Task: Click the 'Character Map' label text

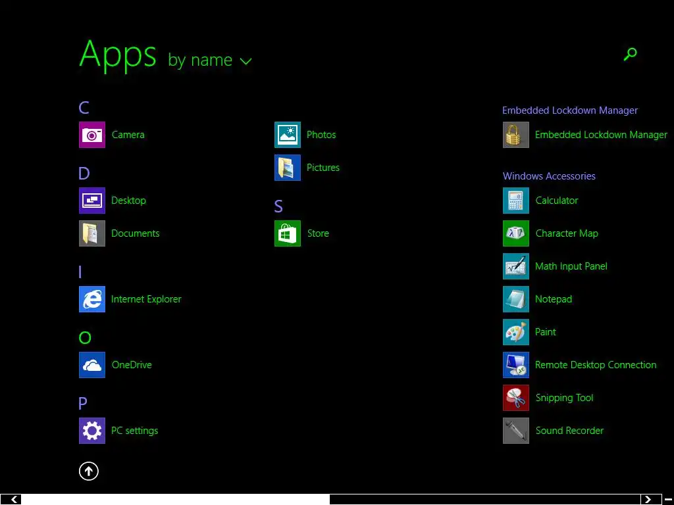Action: 567,233
